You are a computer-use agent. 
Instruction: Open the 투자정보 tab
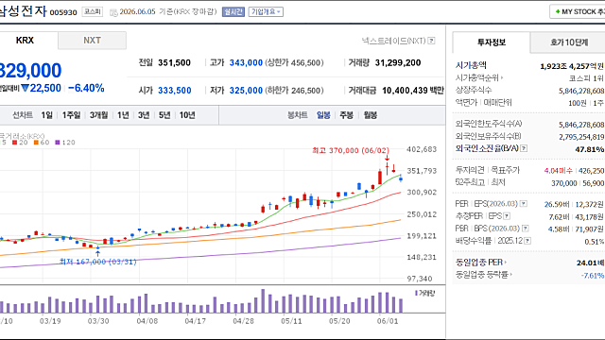pyautogui.click(x=492, y=42)
